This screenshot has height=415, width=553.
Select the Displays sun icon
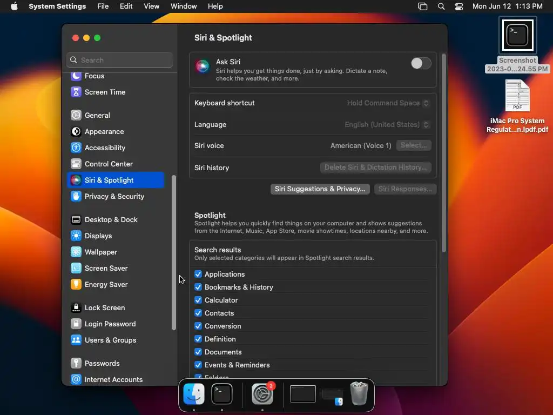click(x=76, y=236)
